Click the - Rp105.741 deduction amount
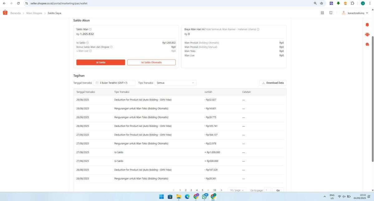 [211, 126]
